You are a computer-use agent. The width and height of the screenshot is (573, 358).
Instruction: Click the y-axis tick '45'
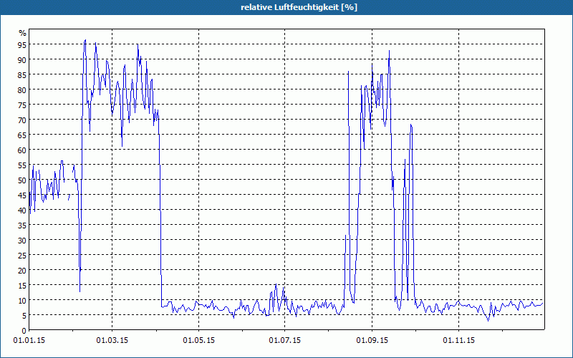pos(22,195)
